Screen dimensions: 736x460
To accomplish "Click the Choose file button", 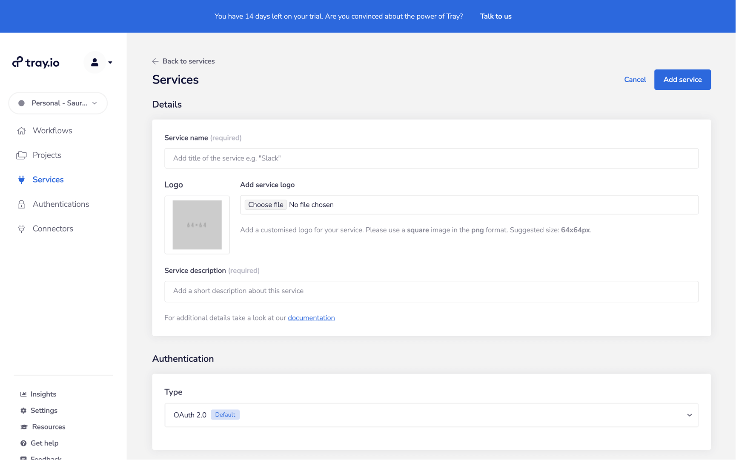I will (266, 205).
